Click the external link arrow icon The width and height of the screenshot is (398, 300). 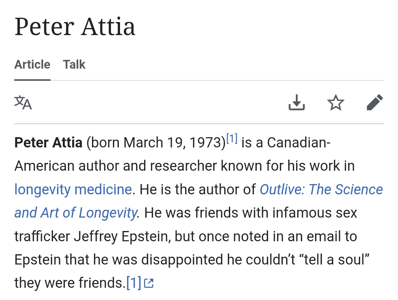[149, 283]
